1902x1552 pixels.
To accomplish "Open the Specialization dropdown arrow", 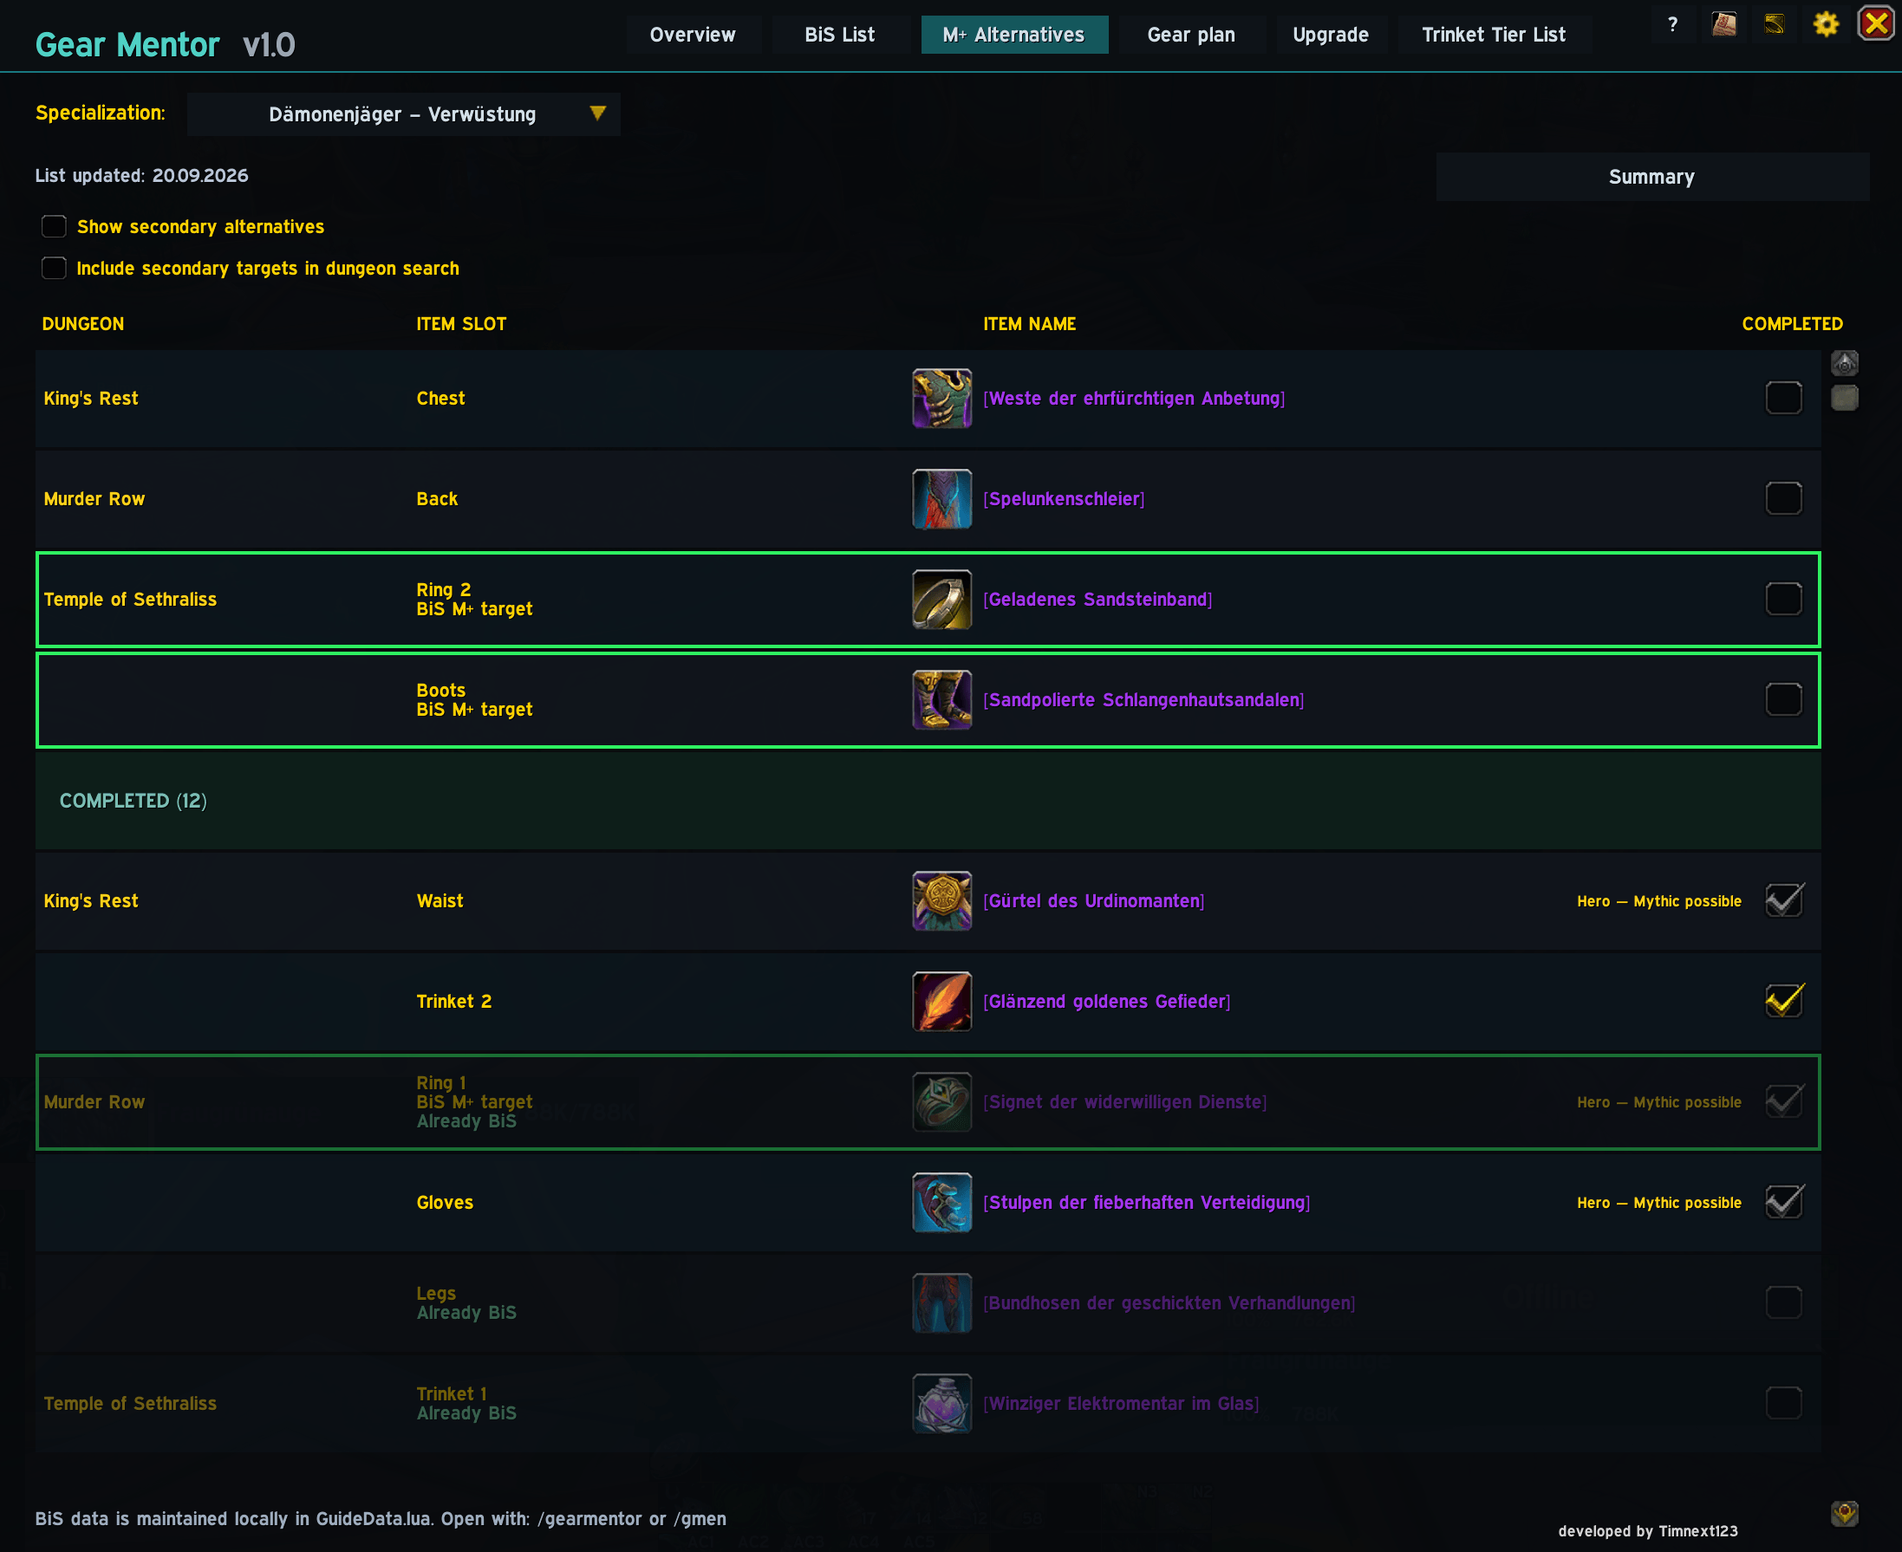I will [x=597, y=114].
